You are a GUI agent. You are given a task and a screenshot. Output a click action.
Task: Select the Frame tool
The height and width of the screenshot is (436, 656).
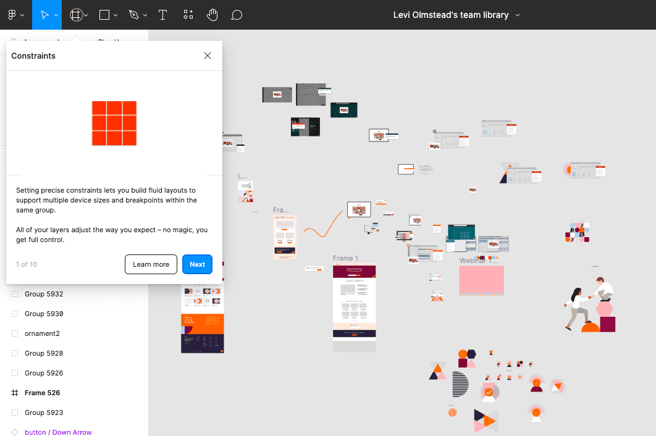click(x=76, y=15)
